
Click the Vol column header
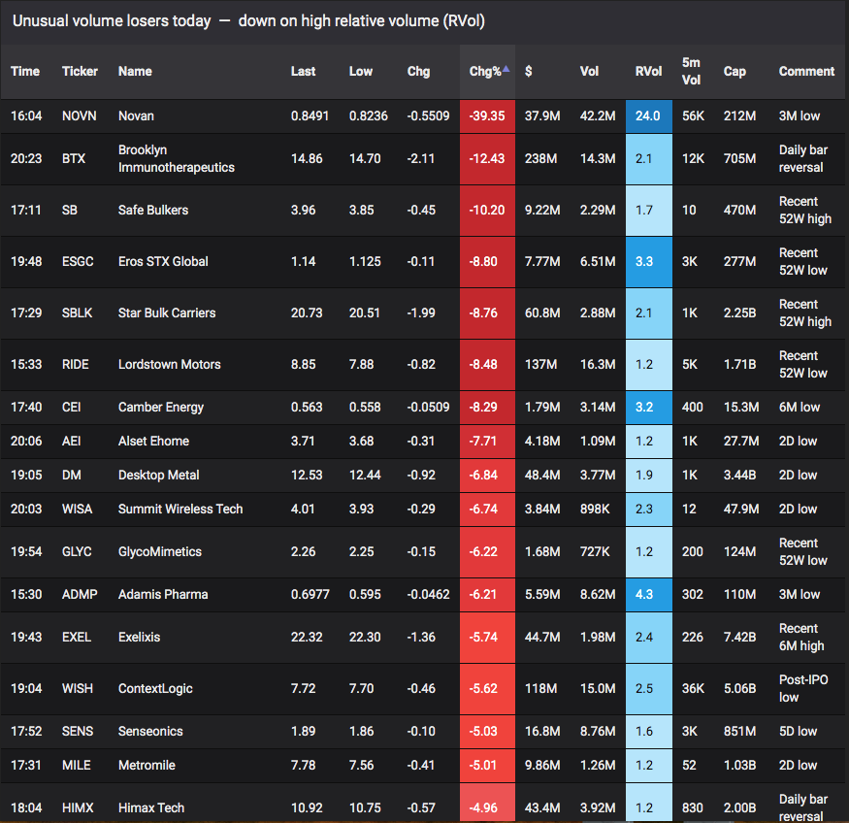click(589, 72)
